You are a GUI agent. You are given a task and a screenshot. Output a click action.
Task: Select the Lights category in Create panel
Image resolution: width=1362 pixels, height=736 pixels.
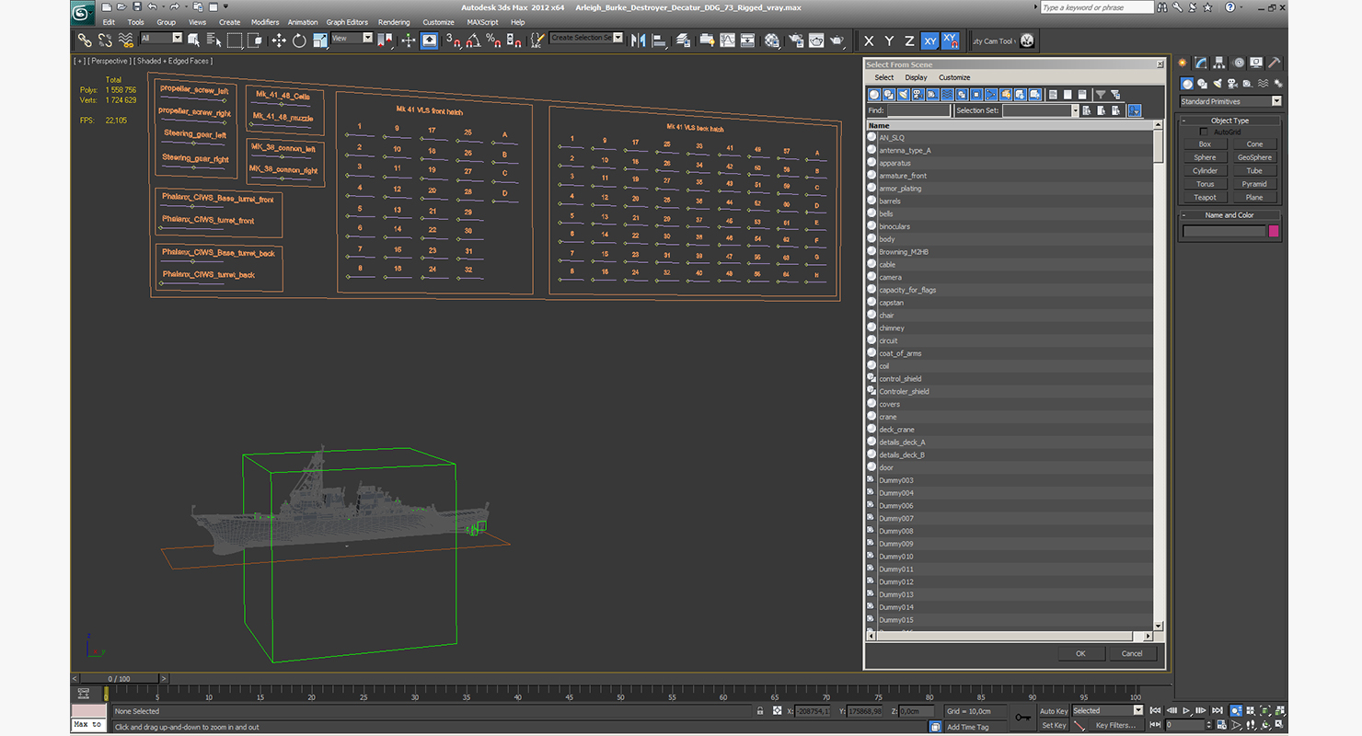pos(1217,84)
